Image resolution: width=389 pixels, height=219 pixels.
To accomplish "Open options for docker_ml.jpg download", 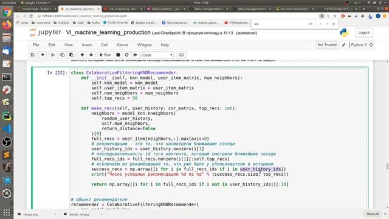I will click(102, 214).
